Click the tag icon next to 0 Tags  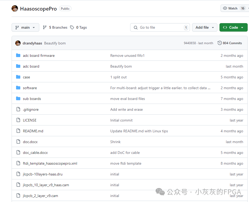tap(72, 27)
